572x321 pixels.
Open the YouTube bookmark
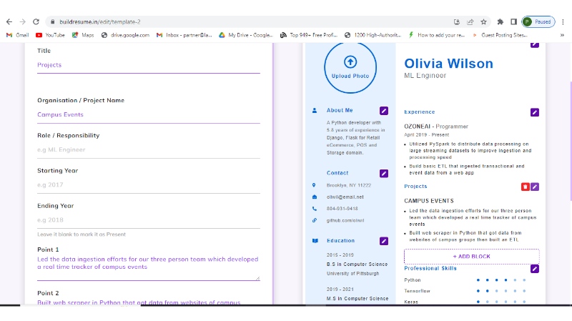point(50,34)
